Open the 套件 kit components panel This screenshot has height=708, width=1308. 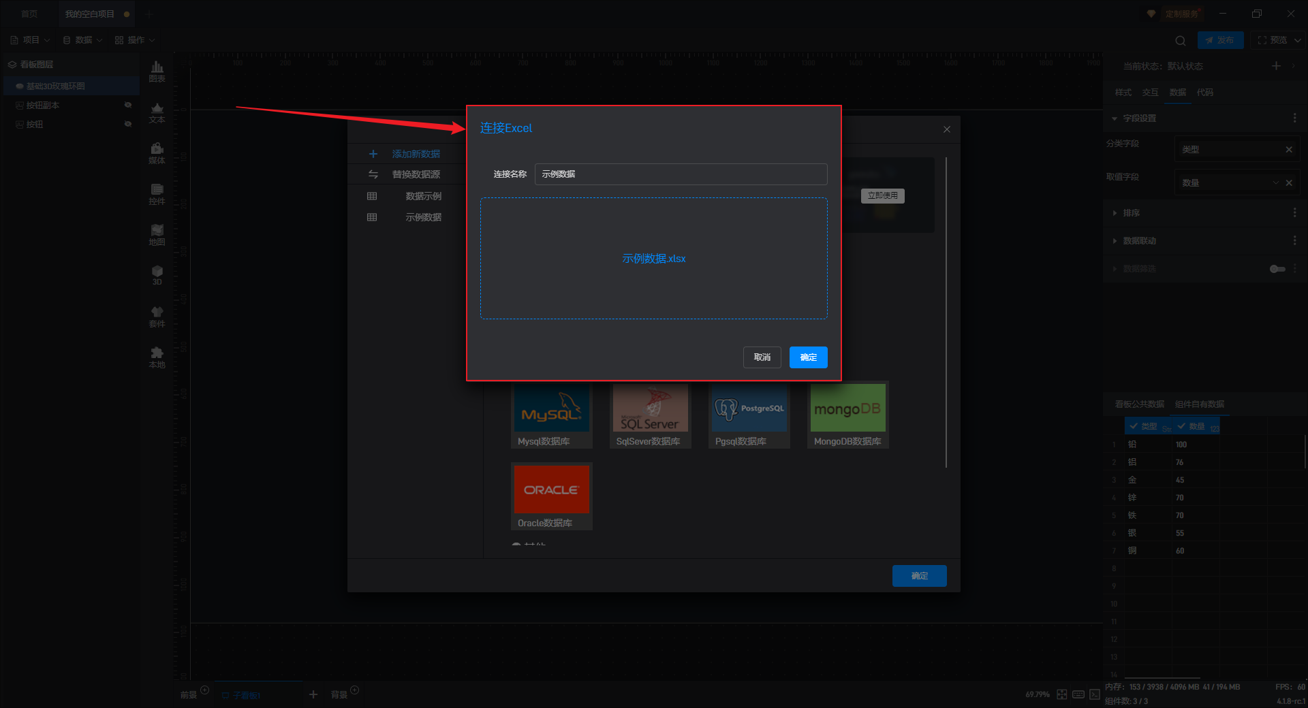point(157,317)
